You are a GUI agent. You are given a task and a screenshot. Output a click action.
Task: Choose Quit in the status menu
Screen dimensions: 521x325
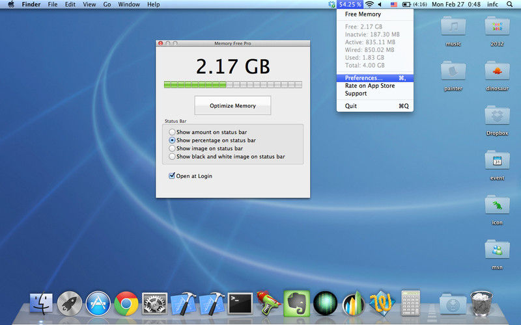375,106
